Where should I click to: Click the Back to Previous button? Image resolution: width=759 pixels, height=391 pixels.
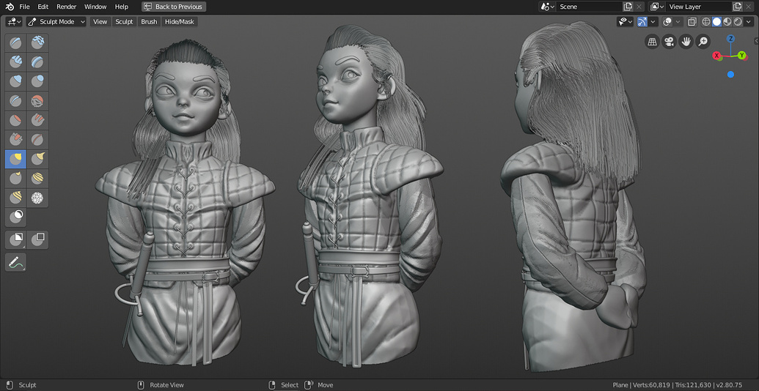click(175, 7)
